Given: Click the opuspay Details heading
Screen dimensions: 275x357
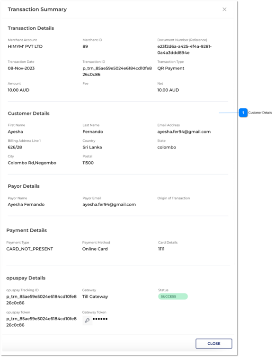Looking at the screenshot, I should (26, 278).
